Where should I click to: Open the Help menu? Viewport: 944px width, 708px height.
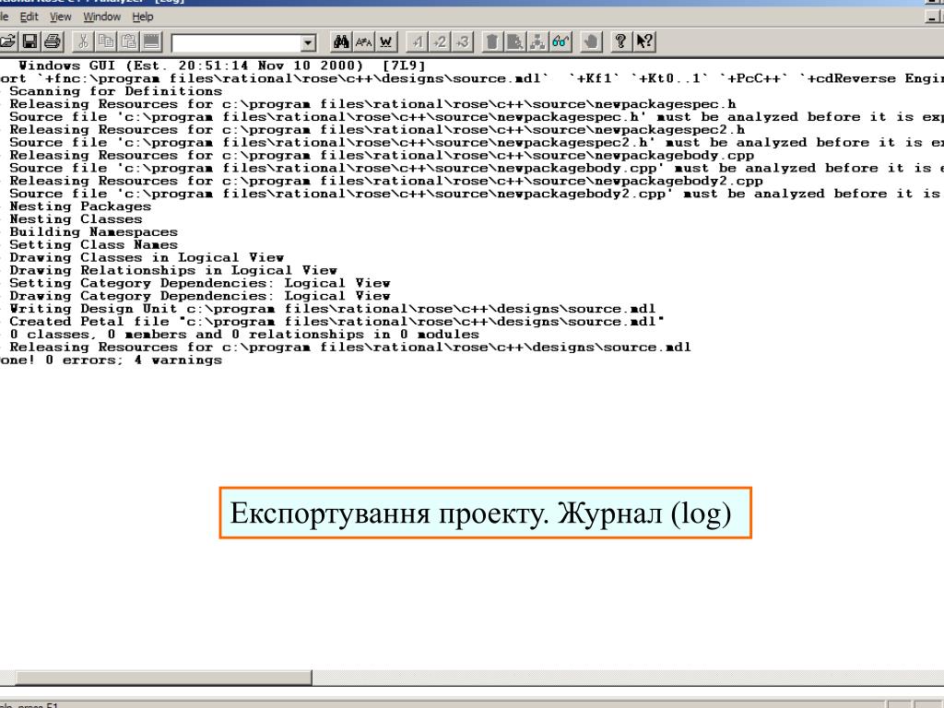143,17
